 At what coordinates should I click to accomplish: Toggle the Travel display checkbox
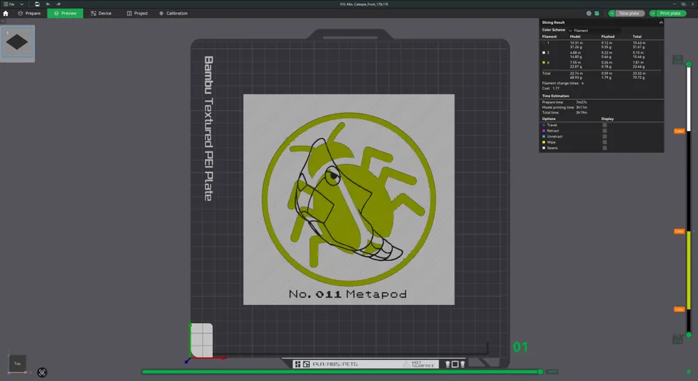click(604, 125)
